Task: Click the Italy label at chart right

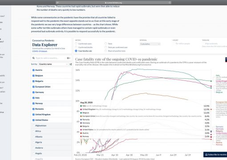Action: [218, 76]
